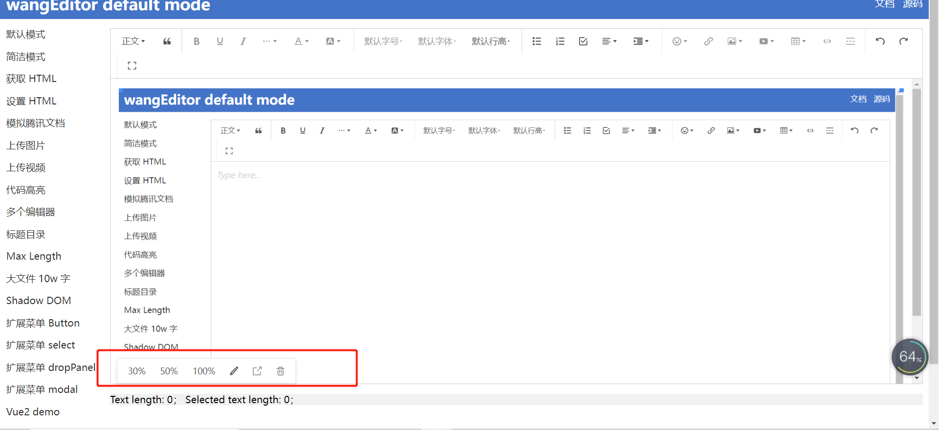The image size is (939, 430).
Task: Open image link with the external-link icon
Action: (x=257, y=371)
